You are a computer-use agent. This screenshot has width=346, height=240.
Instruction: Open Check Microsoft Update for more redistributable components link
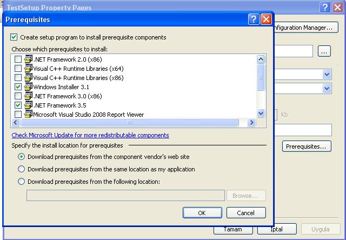click(90, 135)
